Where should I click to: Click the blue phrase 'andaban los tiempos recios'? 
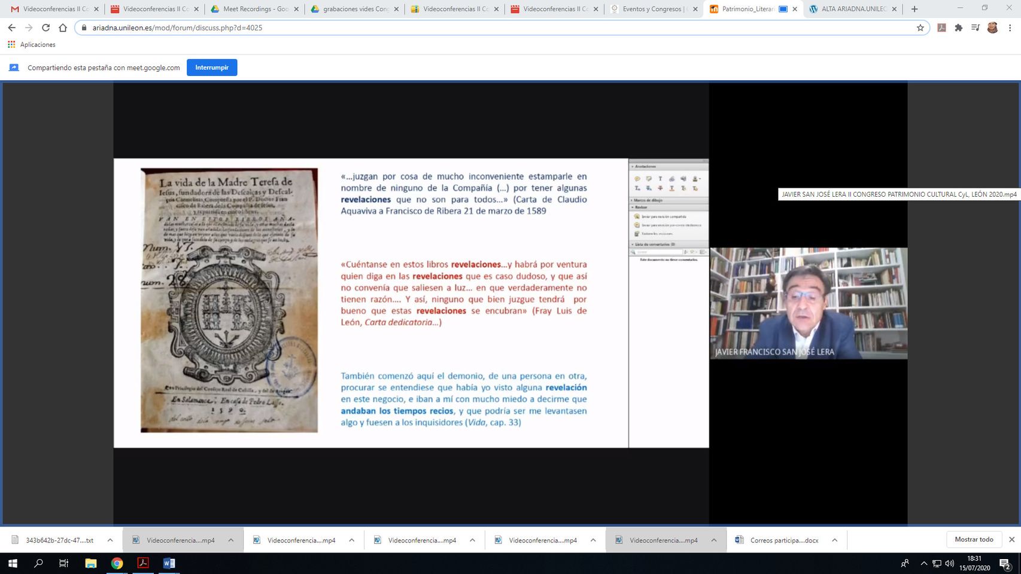(397, 411)
